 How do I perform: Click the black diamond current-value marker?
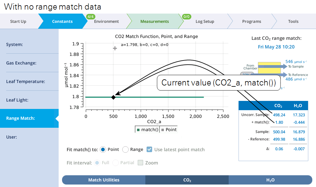114,97
